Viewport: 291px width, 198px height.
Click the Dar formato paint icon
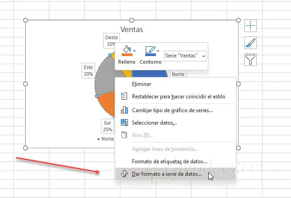click(124, 174)
